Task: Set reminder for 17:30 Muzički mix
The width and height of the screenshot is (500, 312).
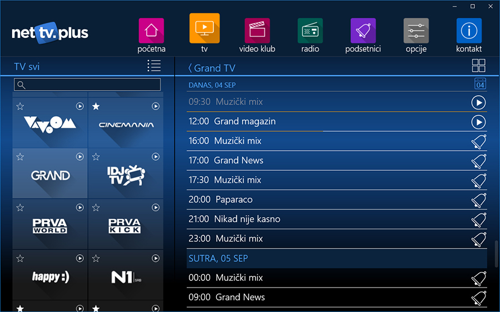Action: [x=479, y=180]
